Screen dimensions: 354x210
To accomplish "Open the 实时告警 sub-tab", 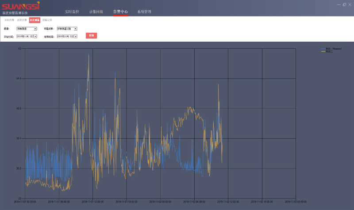I will 9,20.
